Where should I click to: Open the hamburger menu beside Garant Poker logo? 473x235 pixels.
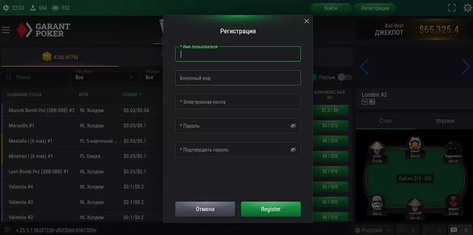[6, 30]
